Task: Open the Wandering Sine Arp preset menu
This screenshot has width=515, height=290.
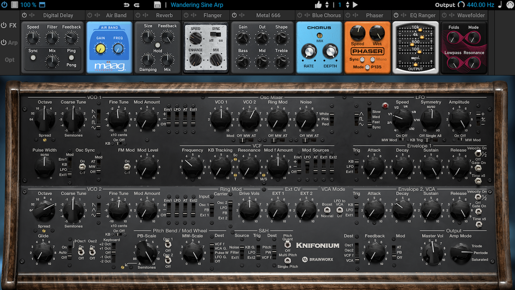Action: 197,5
